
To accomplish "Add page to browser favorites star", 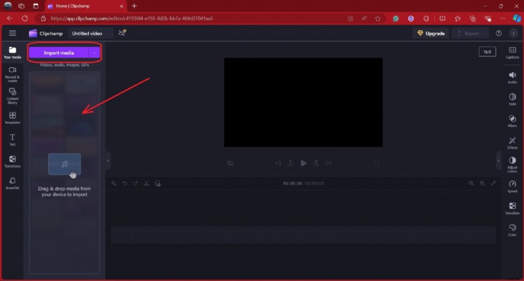I will pos(378,19).
